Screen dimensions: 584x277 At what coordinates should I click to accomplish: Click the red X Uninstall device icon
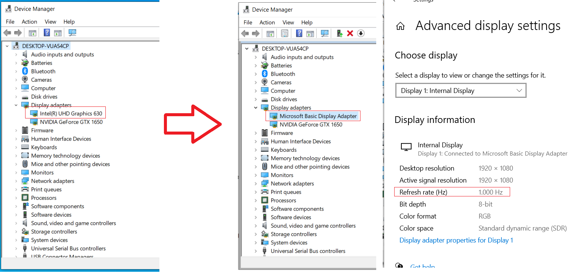(350, 33)
